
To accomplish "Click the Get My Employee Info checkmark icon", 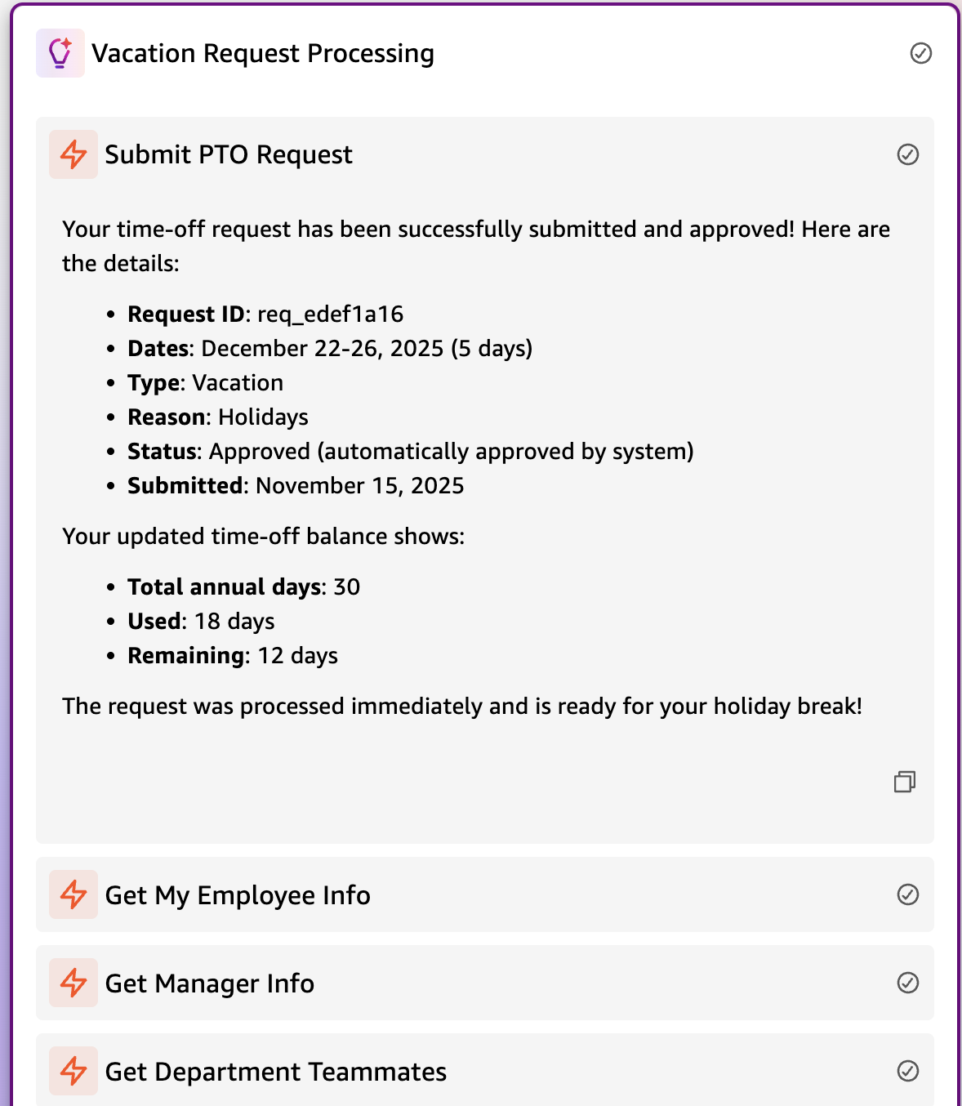I will tap(907, 894).
